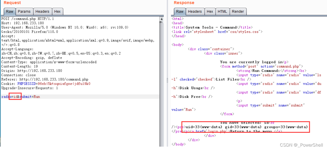Click the Content-Type form-urlencoded header
Image resolution: width=327 pixels, height=150 pixels.
point(49,62)
